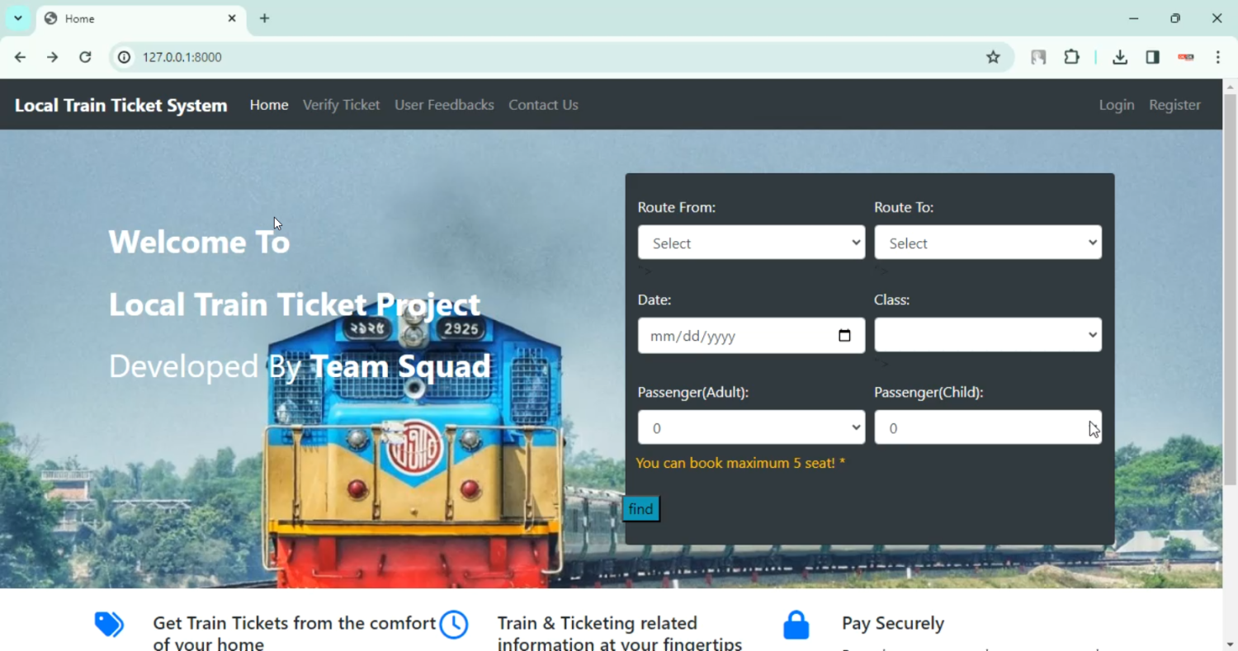
Task: Minimize the browser window
Action: (1134, 18)
